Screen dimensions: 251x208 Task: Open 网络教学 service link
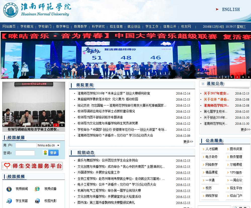(x=211, y=164)
